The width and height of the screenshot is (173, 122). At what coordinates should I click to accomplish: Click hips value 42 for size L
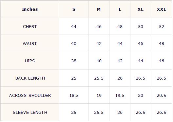pos(120,61)
